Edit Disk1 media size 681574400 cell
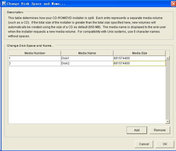The width and height of the screenshot is (176, 151). point(139,58)
